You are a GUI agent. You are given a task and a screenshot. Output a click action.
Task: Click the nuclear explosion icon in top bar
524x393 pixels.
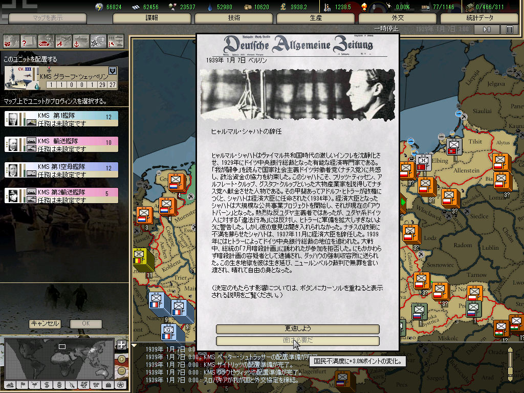tap(364, 7)
